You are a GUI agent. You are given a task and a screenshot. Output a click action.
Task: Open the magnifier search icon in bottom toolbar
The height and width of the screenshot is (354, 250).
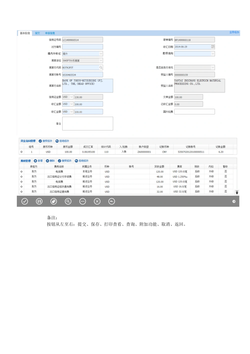click(68, 201)
